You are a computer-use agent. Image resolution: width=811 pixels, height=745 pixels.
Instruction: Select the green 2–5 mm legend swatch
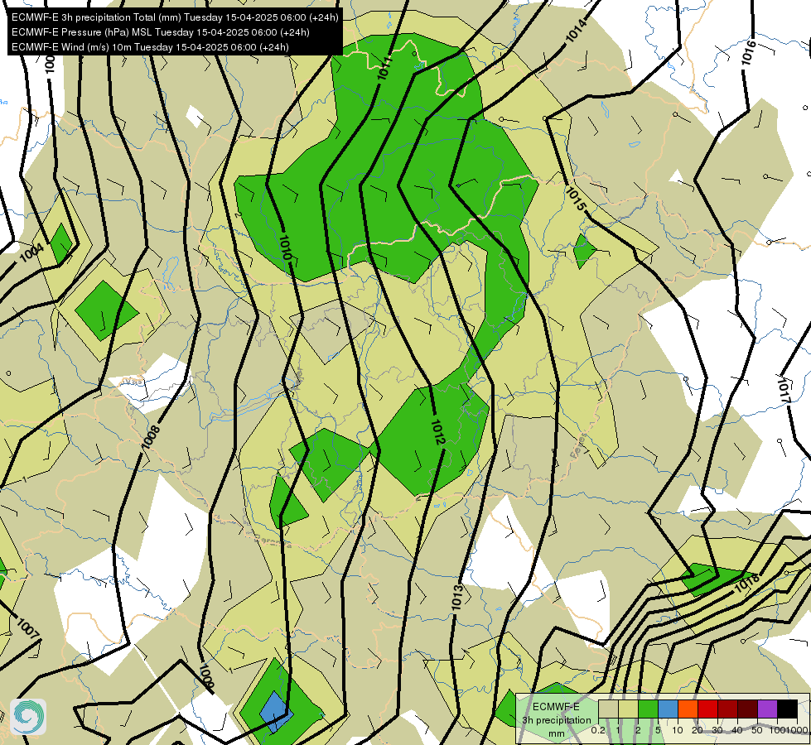point(648,709)
